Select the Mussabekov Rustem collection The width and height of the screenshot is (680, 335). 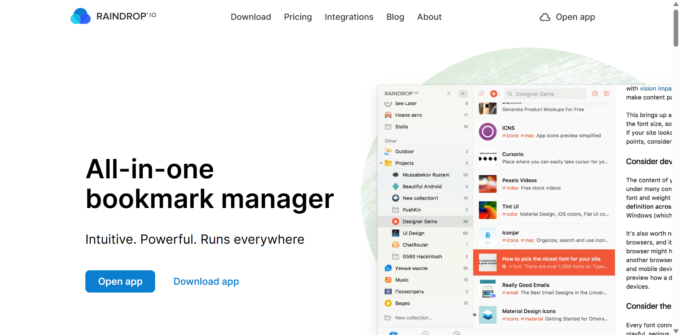tap(425, 175)
